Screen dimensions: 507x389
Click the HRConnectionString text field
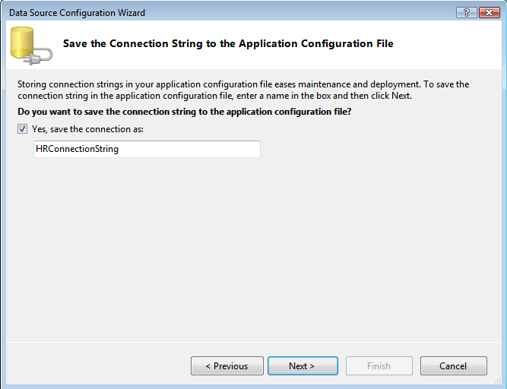pyautogui.click(x=146, y=150)
